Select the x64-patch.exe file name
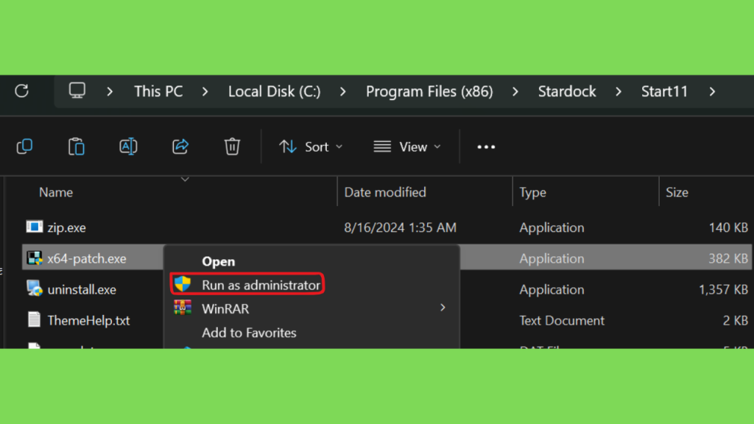754x424 pixels. [87, 258]
